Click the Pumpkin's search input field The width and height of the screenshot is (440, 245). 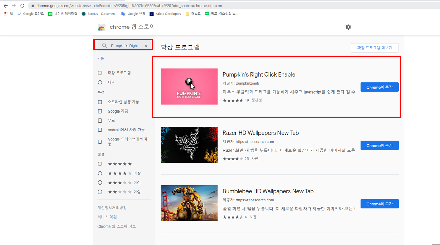(124, 46)
